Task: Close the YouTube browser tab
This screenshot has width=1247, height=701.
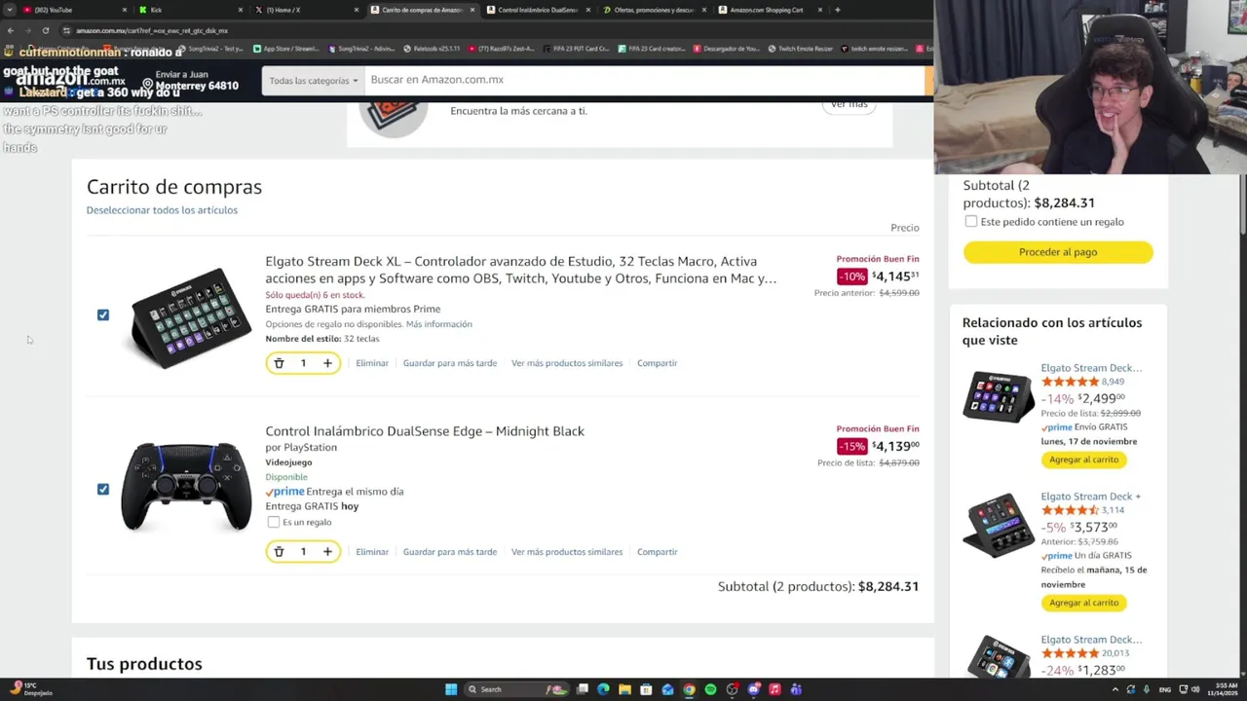Action: coord(127,10)
